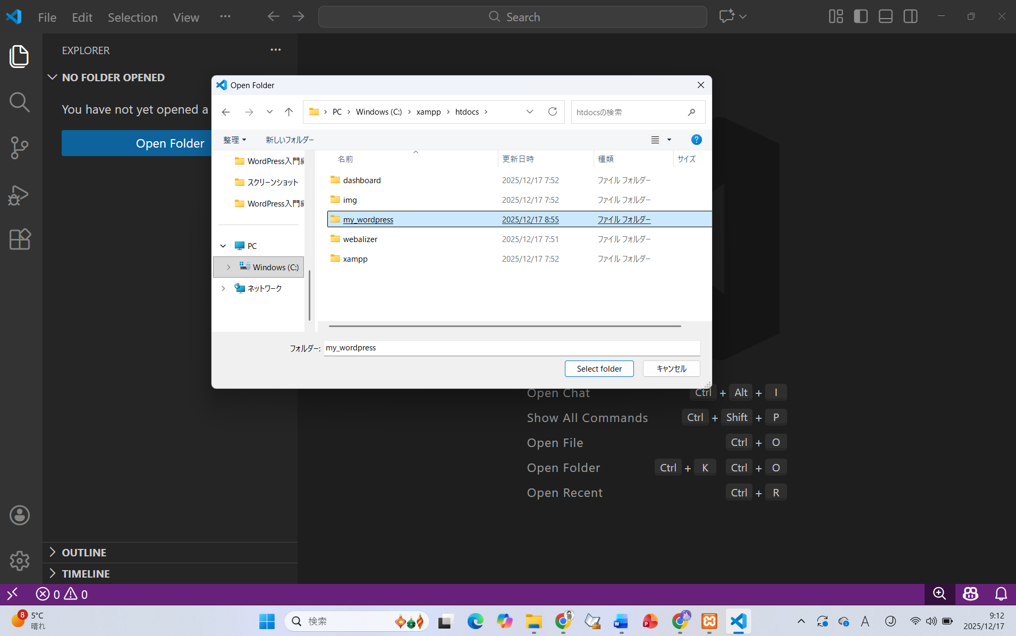The height and width of the screenshot is (636, 1016).
Task: Click the Select folder button
Action: tap(599, 368)
